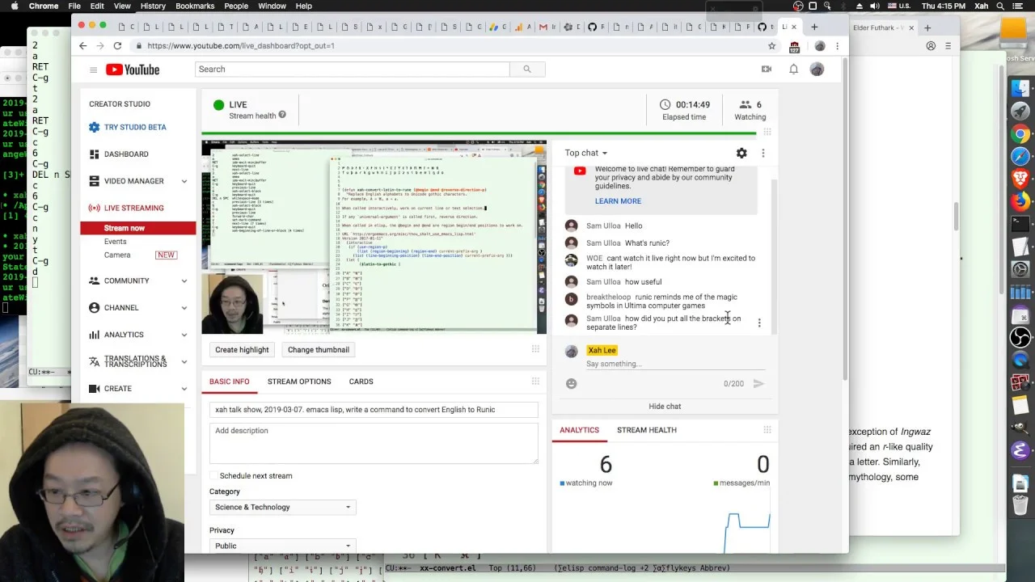Switch to Stream Health analytics tab
Image resolution: width=1035 pixels, height=582 pixels.
(x=647, y=430)
